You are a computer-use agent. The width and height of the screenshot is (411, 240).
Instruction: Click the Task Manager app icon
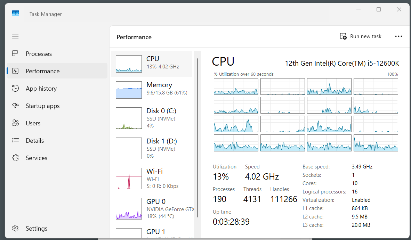tap(16, 13)
